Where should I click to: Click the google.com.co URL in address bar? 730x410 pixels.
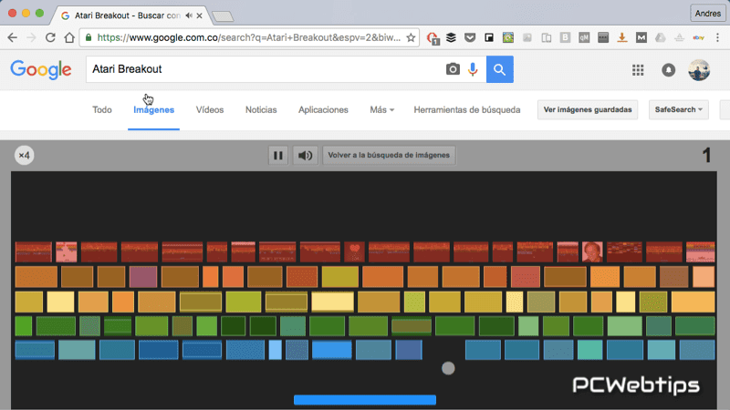pyautogui.click(x=249, y=37)
